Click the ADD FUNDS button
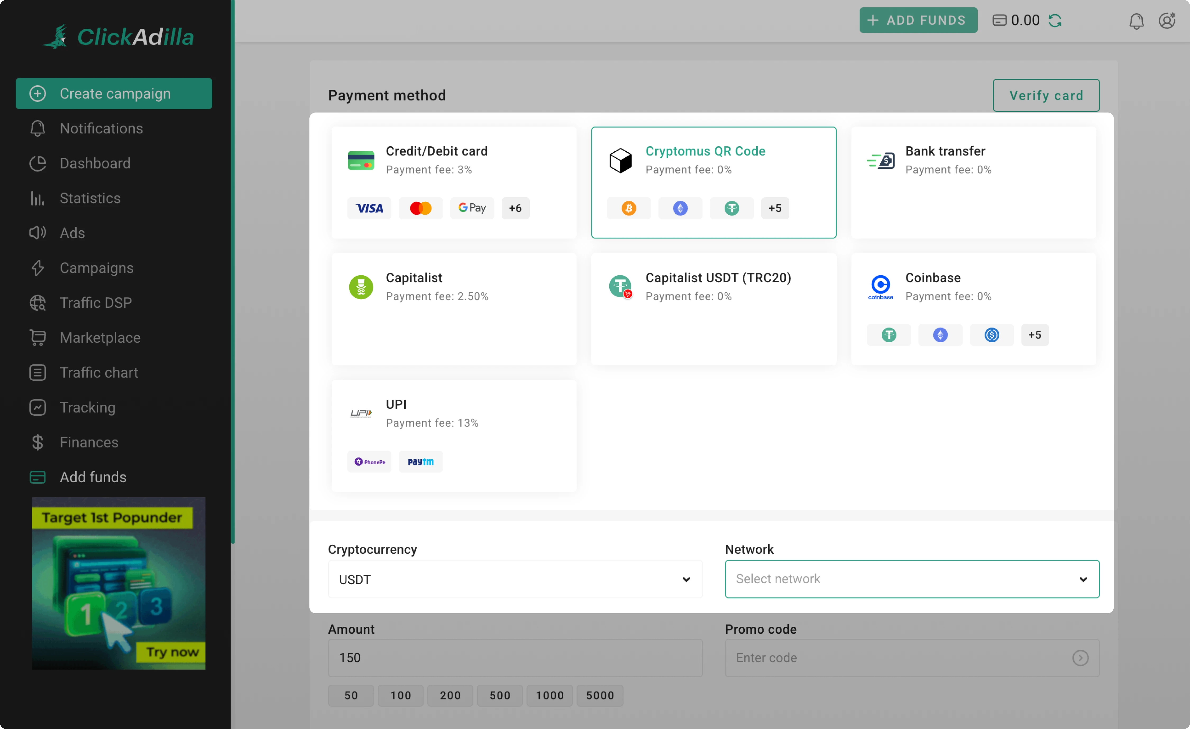1190x729 pixels. pos(918,20)
